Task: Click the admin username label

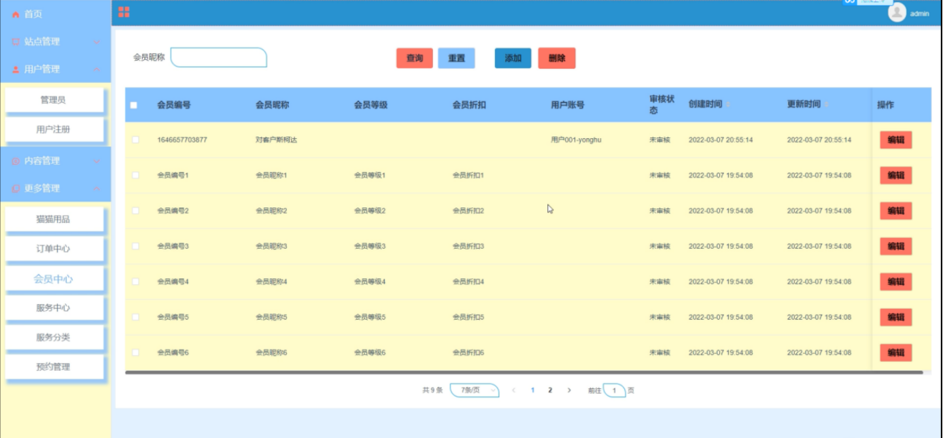Action: [920, 14]
